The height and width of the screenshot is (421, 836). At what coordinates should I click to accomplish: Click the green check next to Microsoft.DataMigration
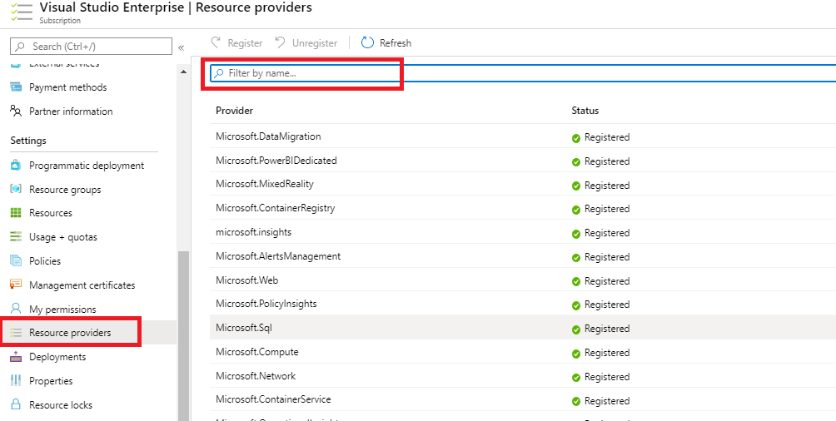[576, 138]
